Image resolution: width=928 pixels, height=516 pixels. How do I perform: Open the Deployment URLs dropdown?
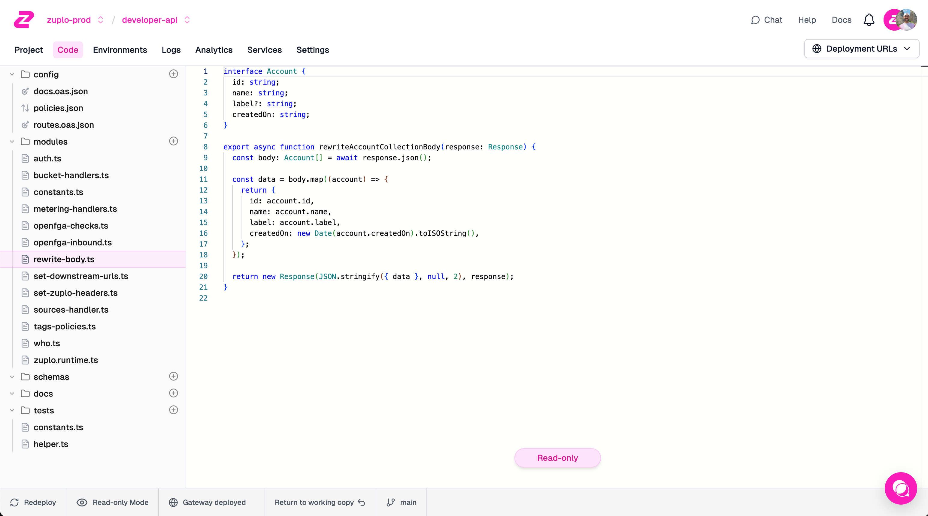pos(861,49)
